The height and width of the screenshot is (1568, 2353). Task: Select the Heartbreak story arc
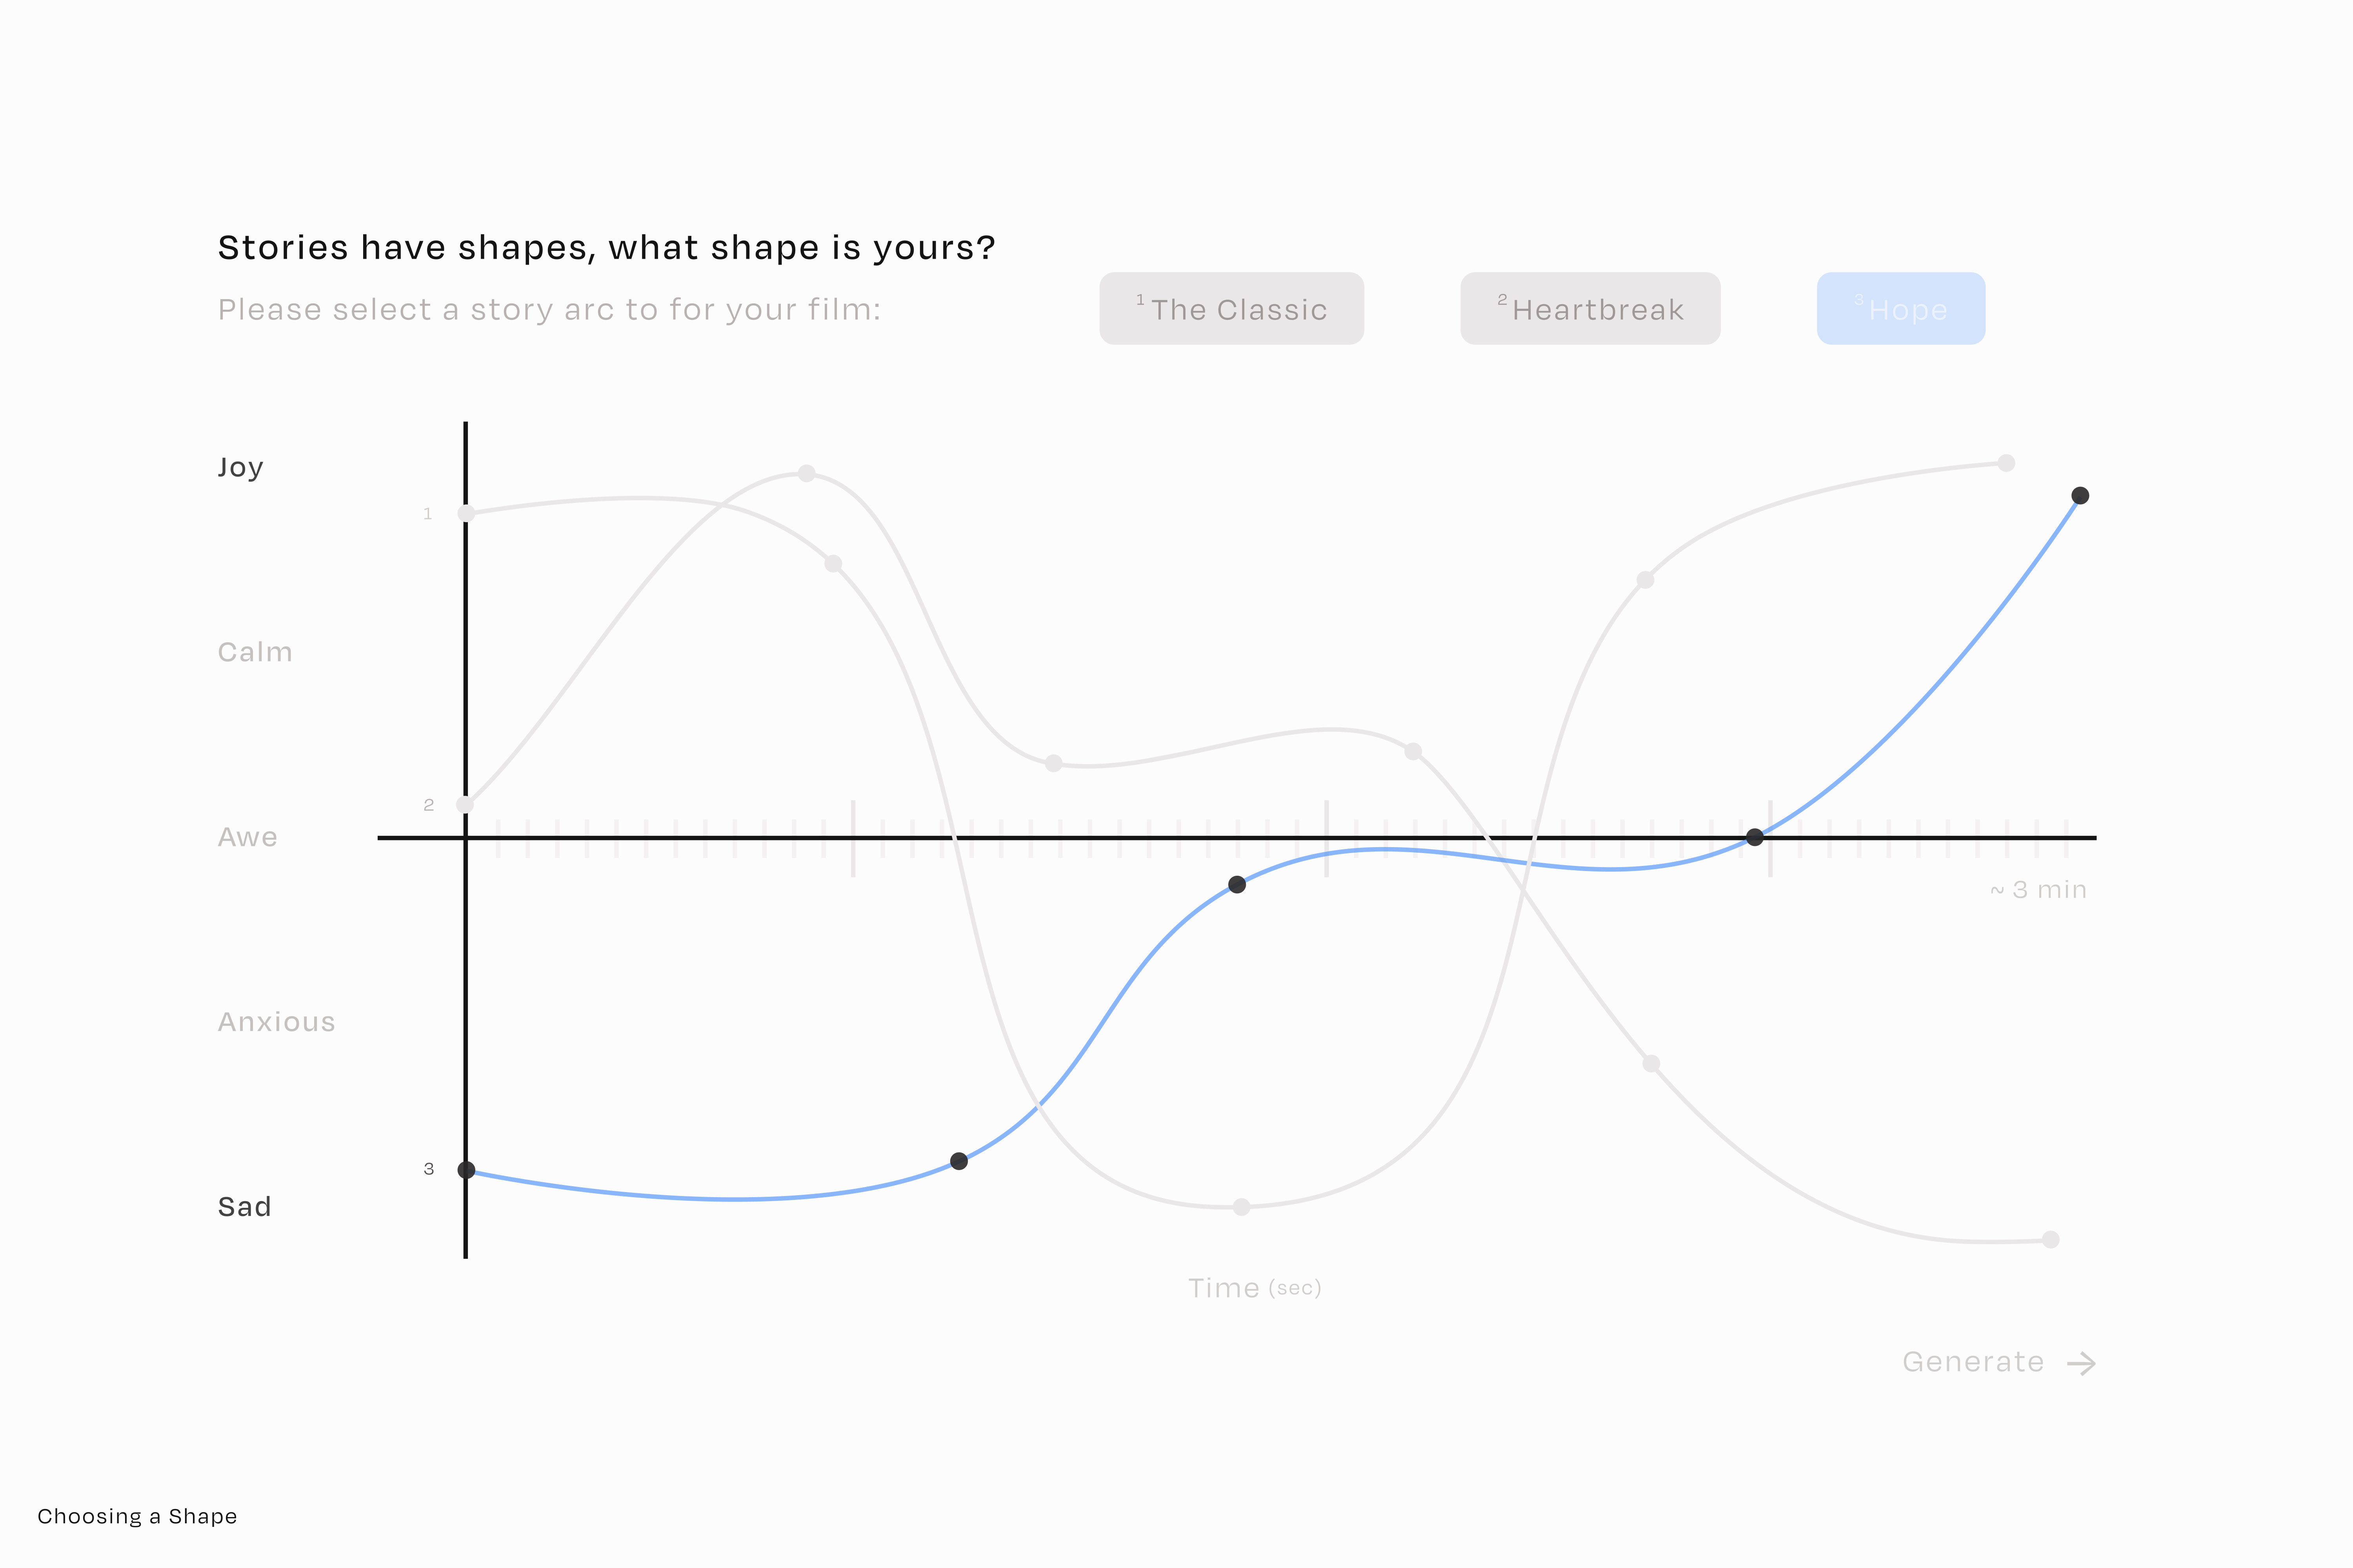(1591, 309)
